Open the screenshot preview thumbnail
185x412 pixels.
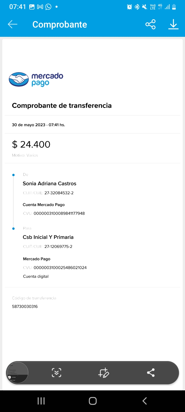(x=17, y=373)
